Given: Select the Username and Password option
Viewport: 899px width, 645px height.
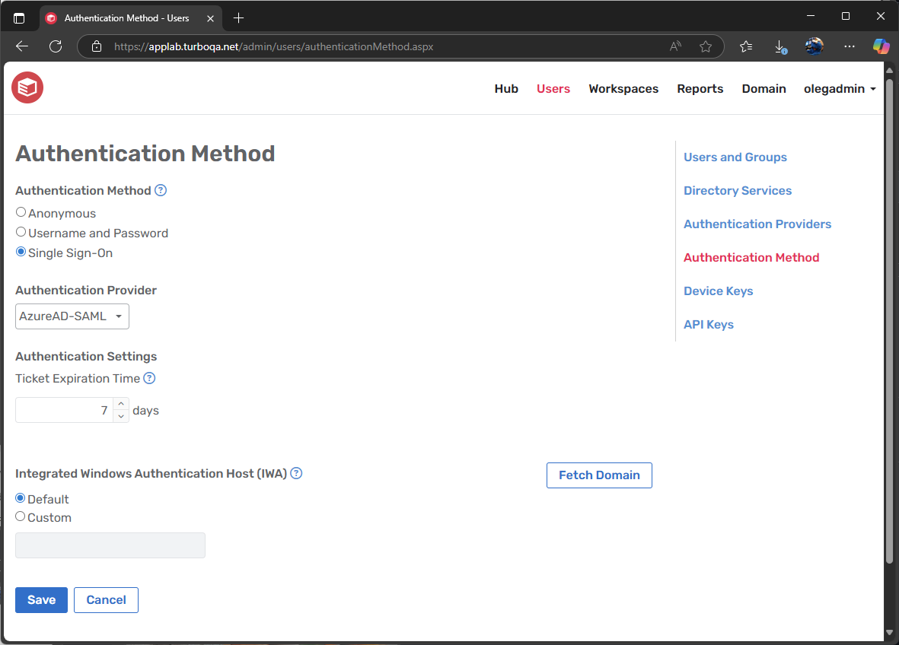Looking at the screenshot, I should [x=21, y=231].
